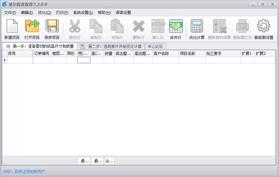This screenshot has height=177, width=279.
Task: Maximize the 派尔优化软件 window
Action: click(x=263, y=4)
